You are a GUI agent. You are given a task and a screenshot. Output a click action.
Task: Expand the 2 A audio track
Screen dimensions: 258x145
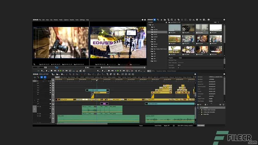[x=38, y=114]
